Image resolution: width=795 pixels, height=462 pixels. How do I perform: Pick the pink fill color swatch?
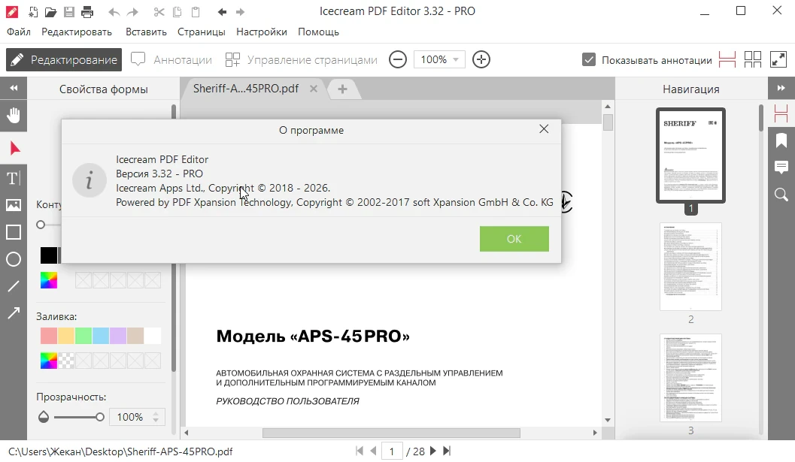49,336
